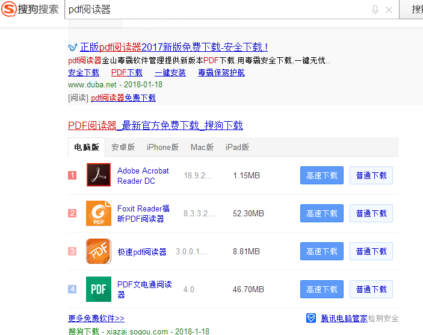Viewport: 423px width, 335px height.
Task: Switch to the iPhone版 tab
Action: [x=162, y=147]
